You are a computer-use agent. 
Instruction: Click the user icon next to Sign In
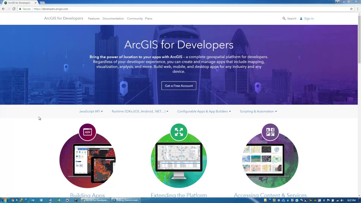click(301, 18)
